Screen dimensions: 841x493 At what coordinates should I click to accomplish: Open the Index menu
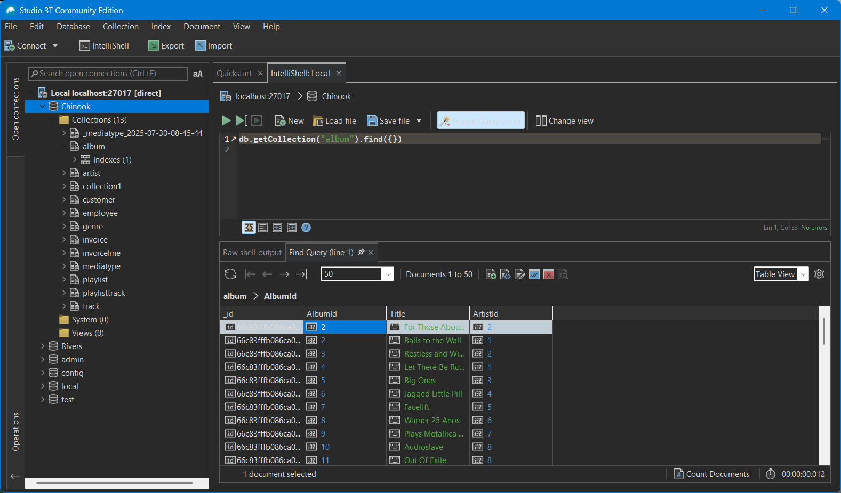pyautogui.click(x=161, y=27)
